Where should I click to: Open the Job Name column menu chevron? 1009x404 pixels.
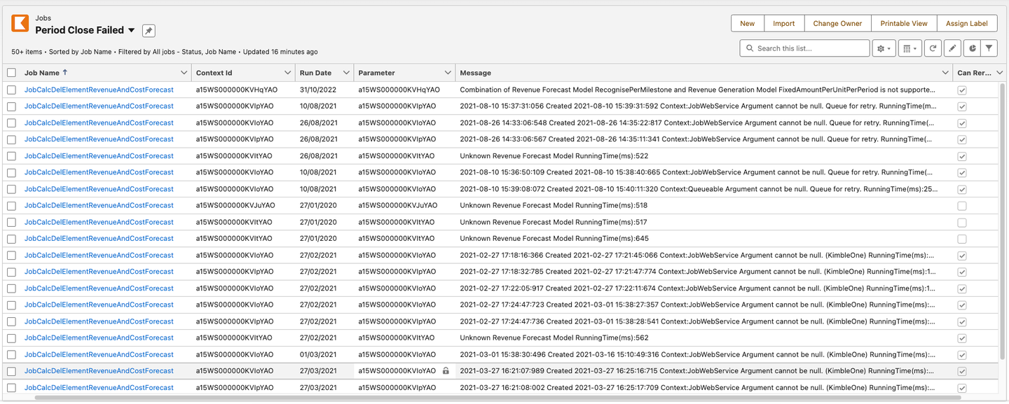tap(184, 73)
